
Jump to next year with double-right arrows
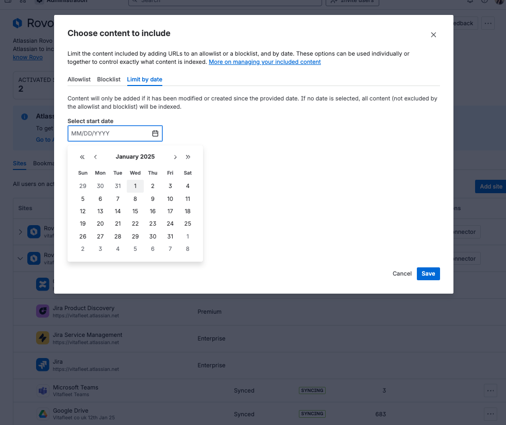188,157
